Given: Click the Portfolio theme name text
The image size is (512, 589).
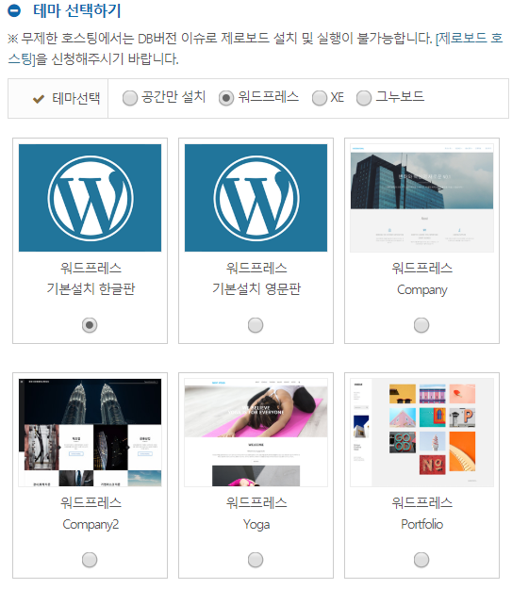Looking at the screenshot, I should click(x=421, y=524).
